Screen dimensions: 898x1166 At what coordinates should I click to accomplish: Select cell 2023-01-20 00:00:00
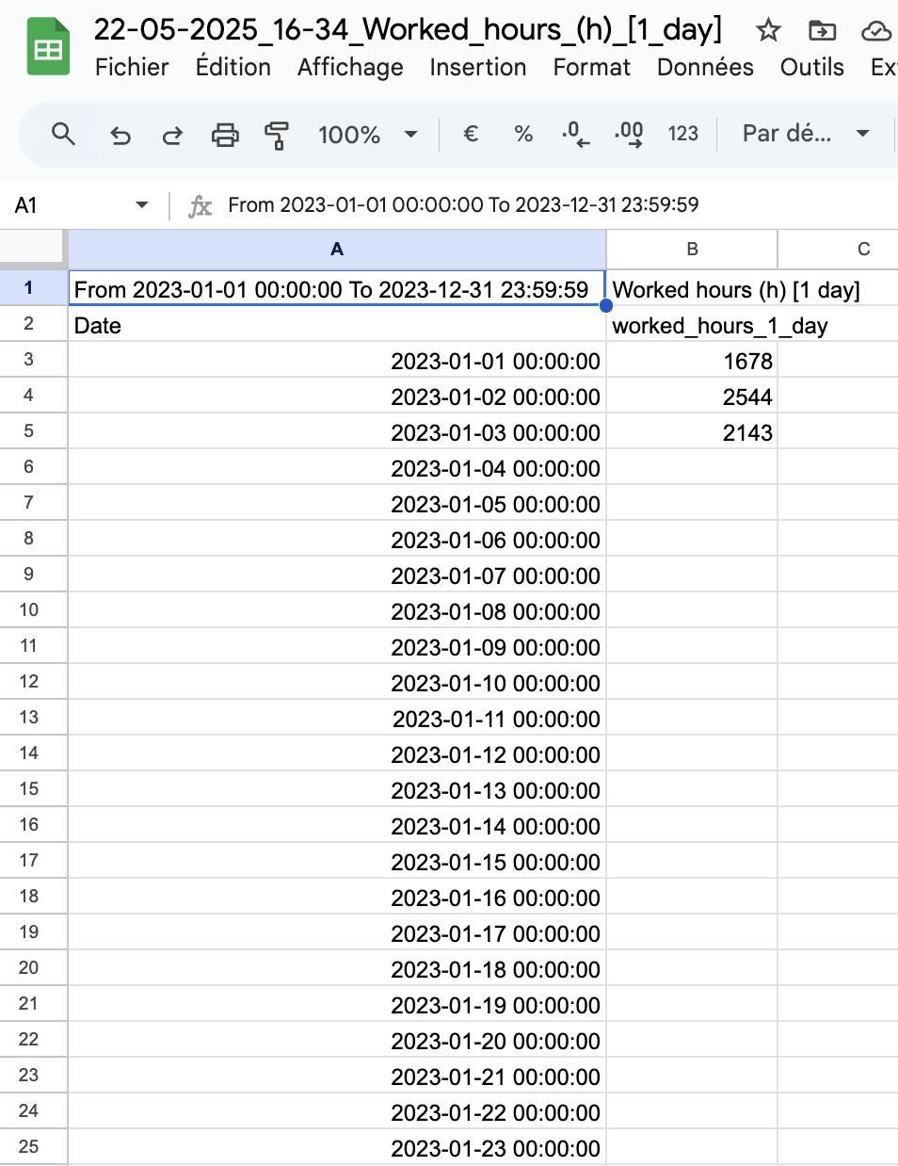[x=337, y=1041]
